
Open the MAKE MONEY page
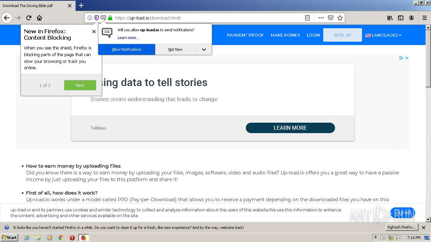pos(285,35)
